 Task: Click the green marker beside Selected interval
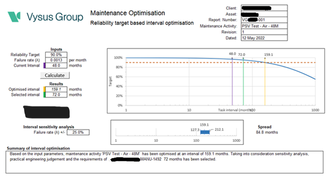click(x=44, y=94)
